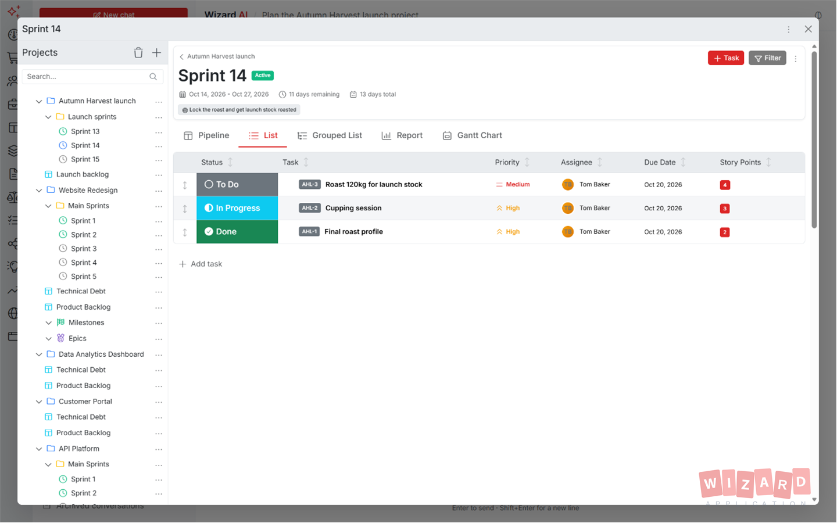Collapse the Website Redesign project

tap(39, 191)
